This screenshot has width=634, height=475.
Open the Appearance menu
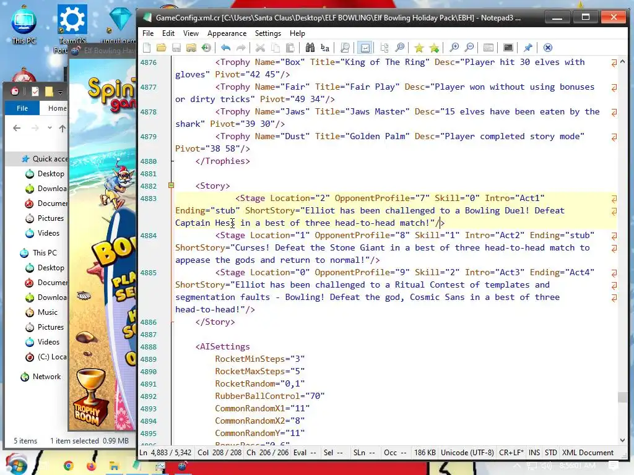[227, 33]
